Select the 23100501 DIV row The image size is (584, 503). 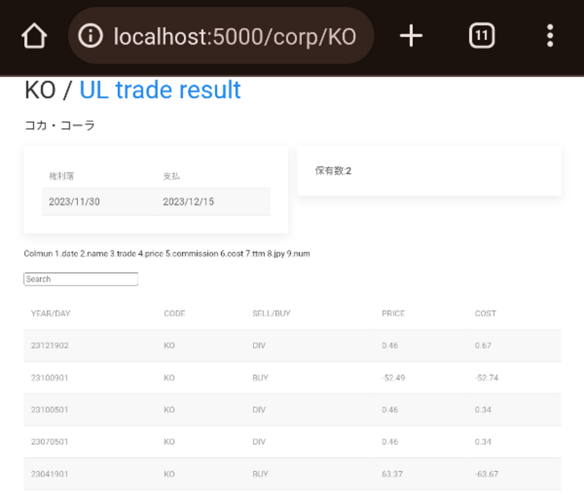point(292,410)
